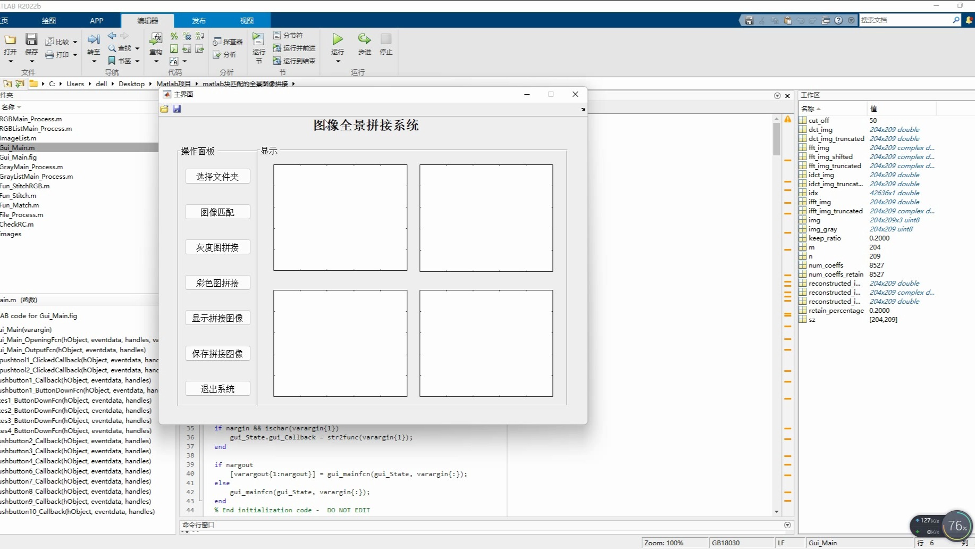Click the 退出系统 button
975x549 pixels.
(217, 388)
